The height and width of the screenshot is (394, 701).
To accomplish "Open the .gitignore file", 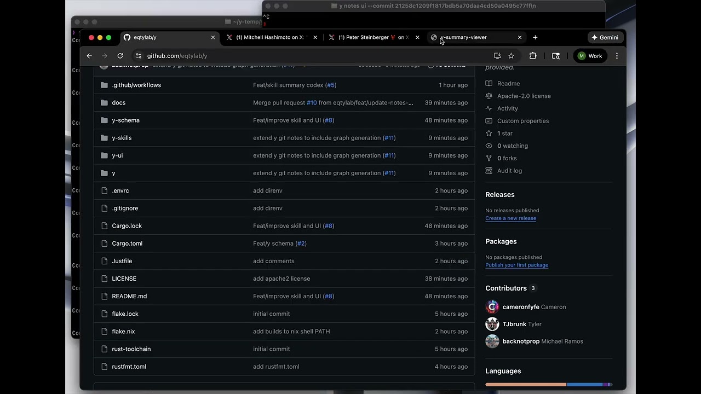I will (125, 208).
